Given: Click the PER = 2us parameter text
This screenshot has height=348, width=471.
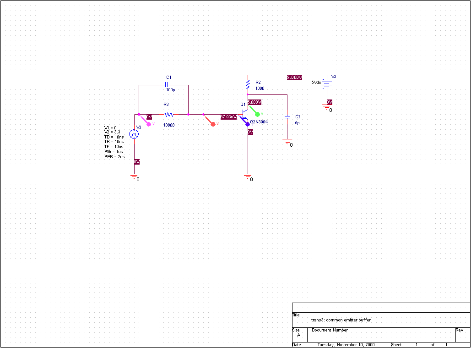Looking at the screenshot, I should click(114, 157).
